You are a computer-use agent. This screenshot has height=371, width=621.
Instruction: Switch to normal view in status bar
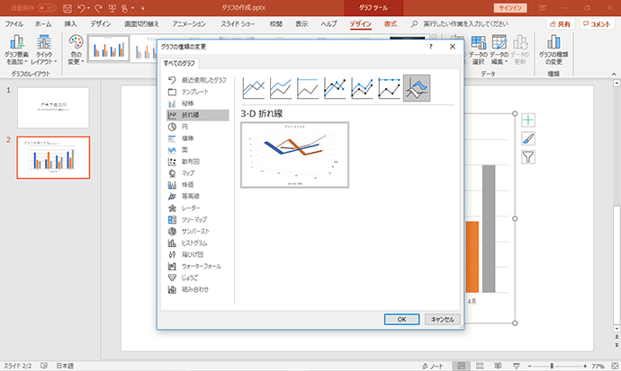461,366
